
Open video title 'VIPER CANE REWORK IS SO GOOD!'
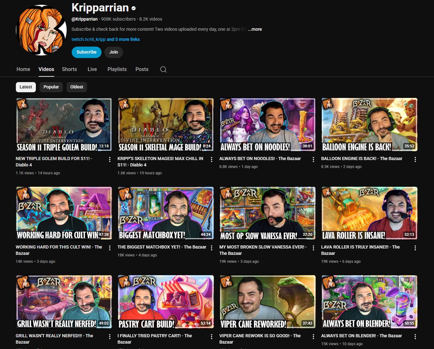[260, 339]
